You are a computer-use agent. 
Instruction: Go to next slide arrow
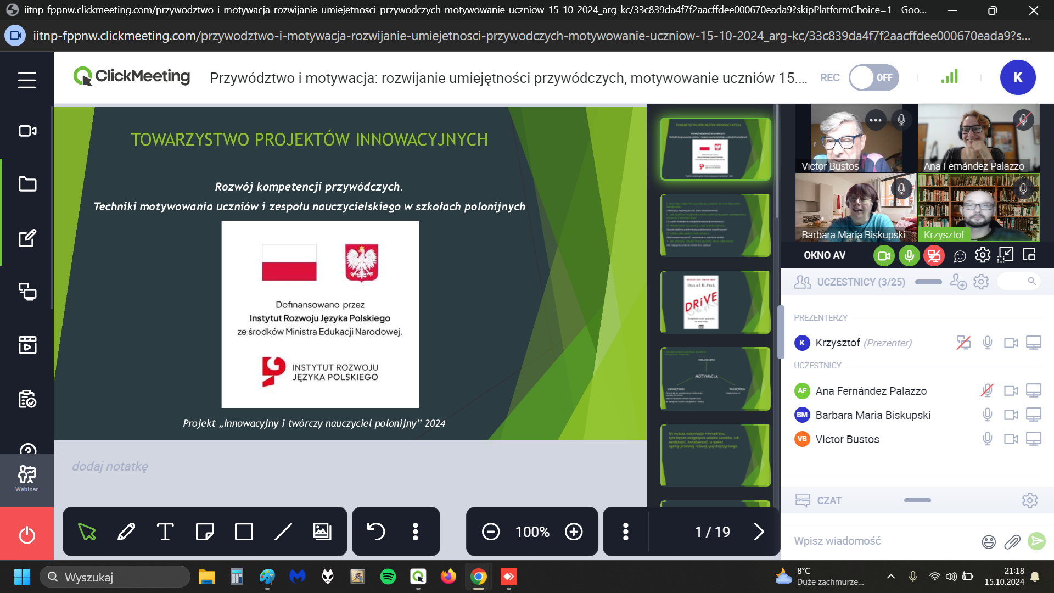pyautogui.click(x=759, y=532)
